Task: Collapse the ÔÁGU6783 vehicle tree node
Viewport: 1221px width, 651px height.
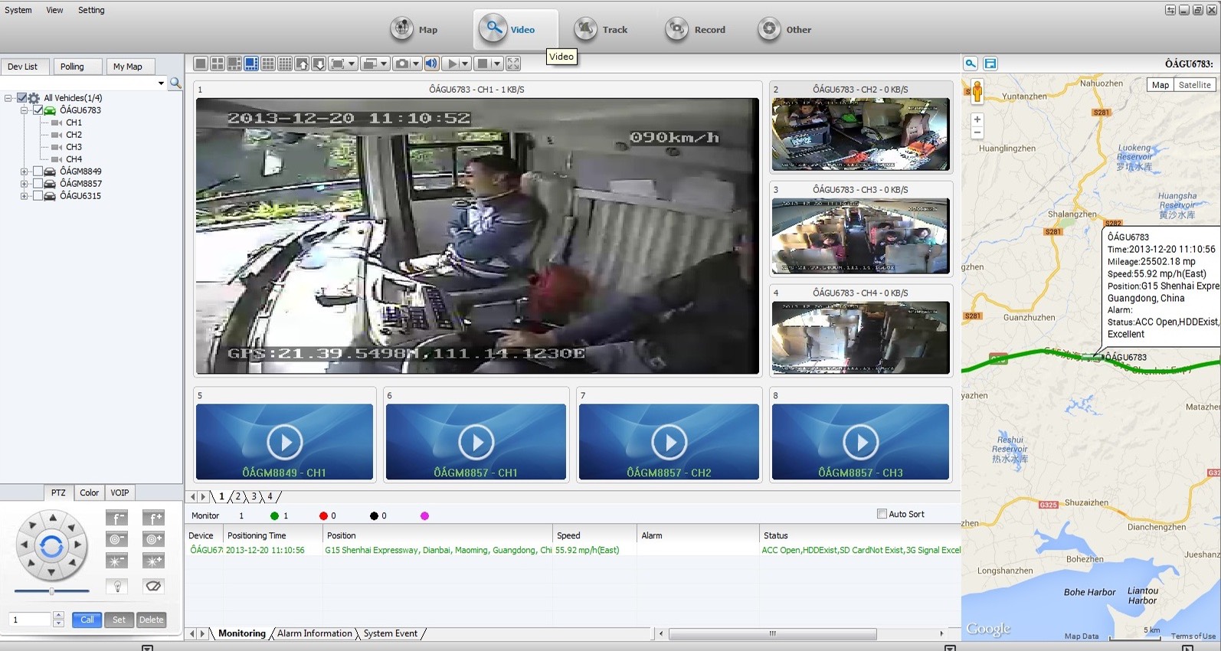Action: click(24, 110)
